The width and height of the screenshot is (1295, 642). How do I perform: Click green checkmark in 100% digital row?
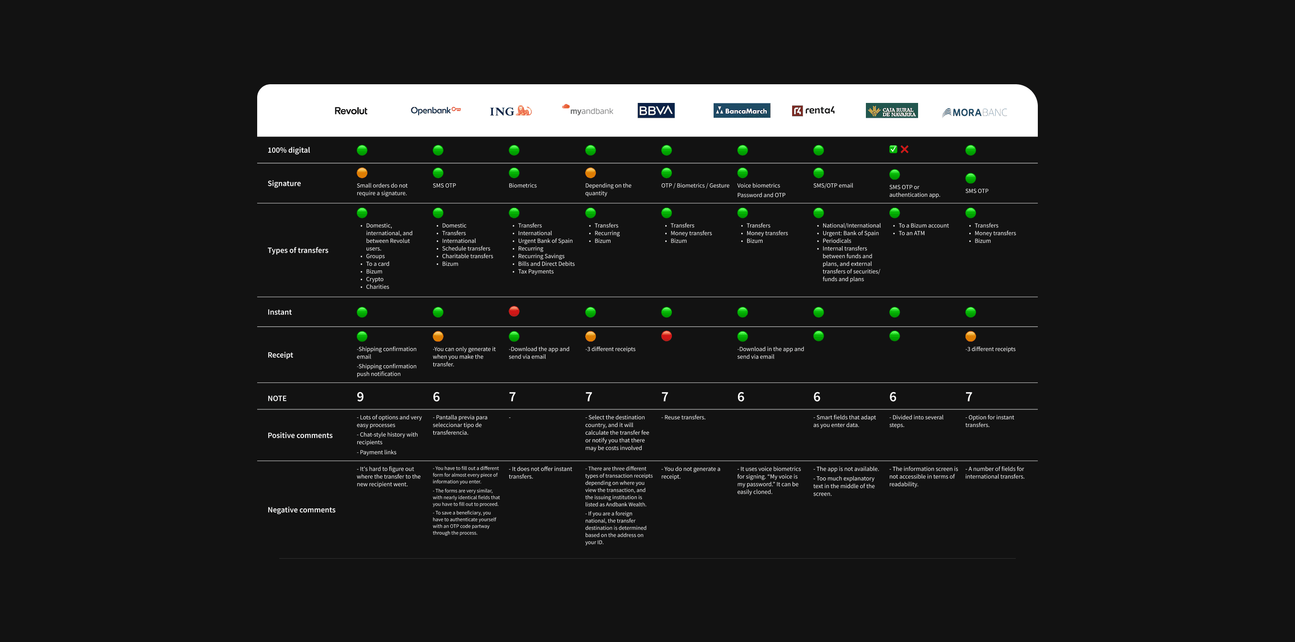tap(893, 149)
